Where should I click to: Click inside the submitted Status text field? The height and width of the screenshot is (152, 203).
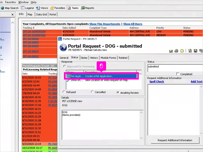(175, 68)
